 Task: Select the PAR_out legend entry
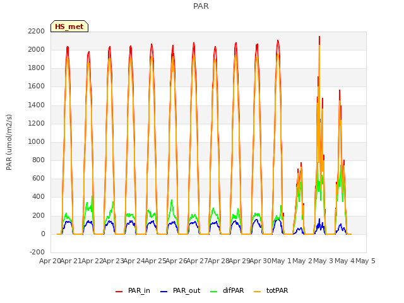click(181, 290)
